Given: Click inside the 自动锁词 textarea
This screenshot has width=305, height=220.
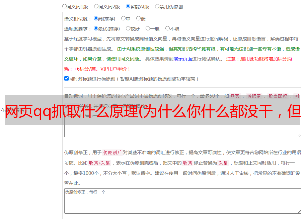Looking at the screenshot, I should 183,124.
